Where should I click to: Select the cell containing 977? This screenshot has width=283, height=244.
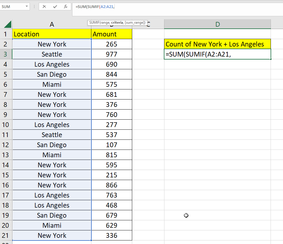click(111, 54)
